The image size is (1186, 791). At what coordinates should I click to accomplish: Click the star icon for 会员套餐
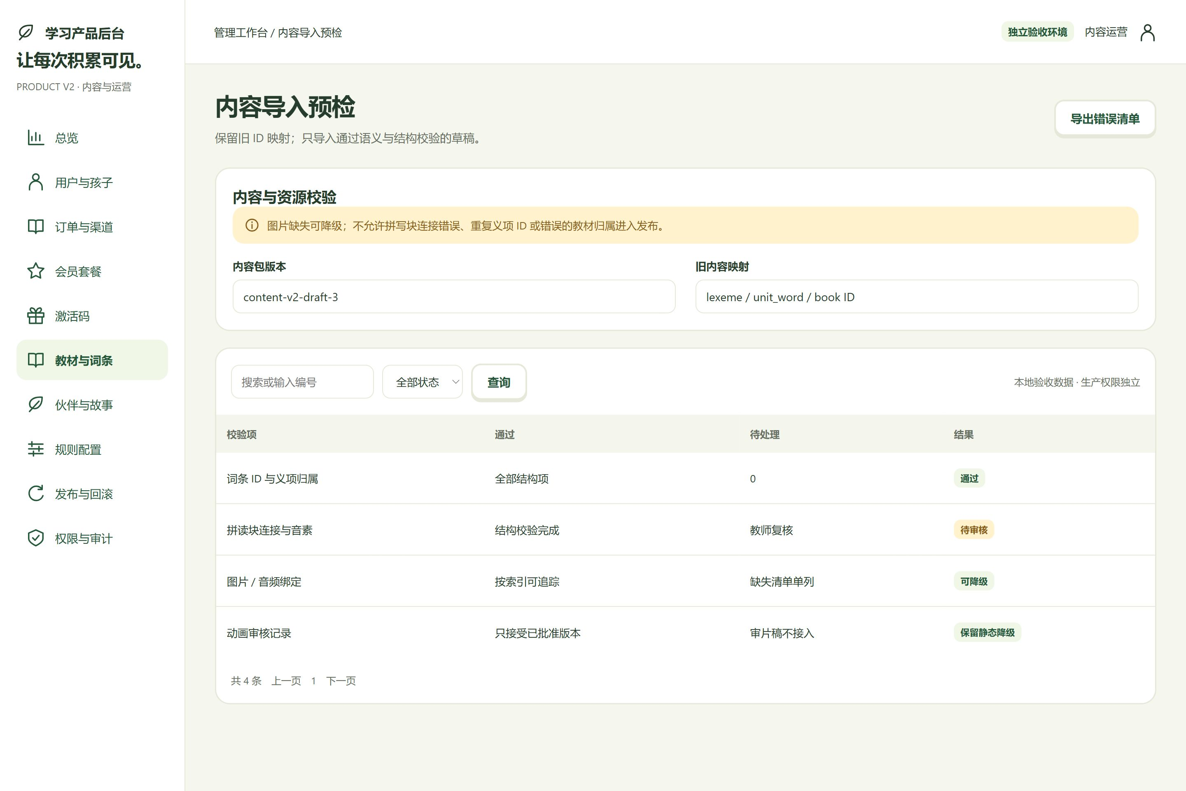pyautogui.click(x=35, y=271)
